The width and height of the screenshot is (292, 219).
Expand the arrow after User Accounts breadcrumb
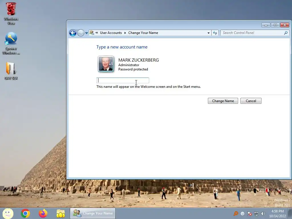pyautogui.click(x=125, y=33)
